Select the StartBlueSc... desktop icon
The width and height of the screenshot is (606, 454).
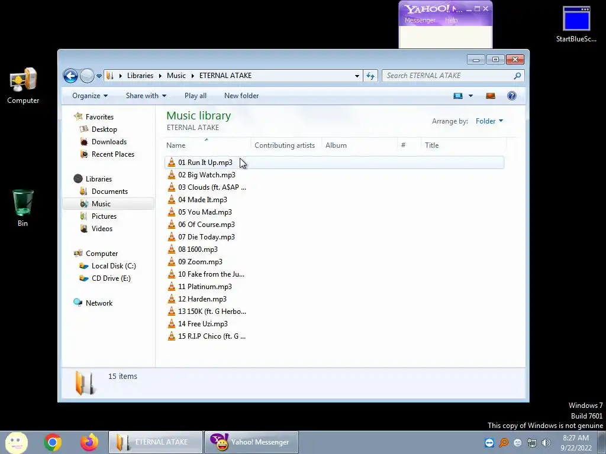[576, 24]
